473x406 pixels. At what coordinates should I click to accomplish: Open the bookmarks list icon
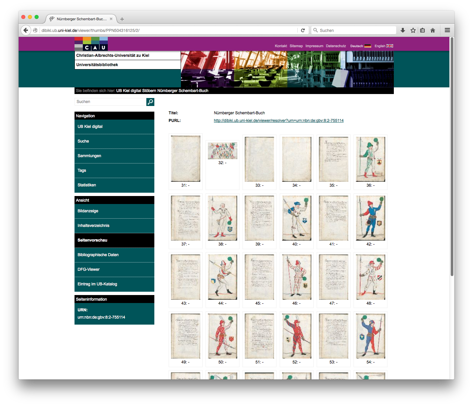coord(422,30)
